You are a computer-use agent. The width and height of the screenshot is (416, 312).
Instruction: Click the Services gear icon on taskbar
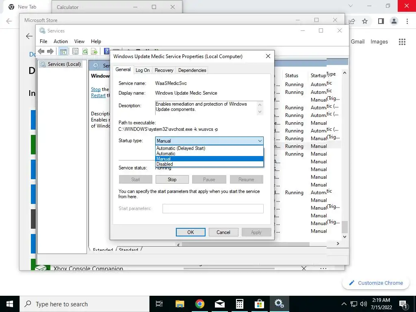[279, 303]
